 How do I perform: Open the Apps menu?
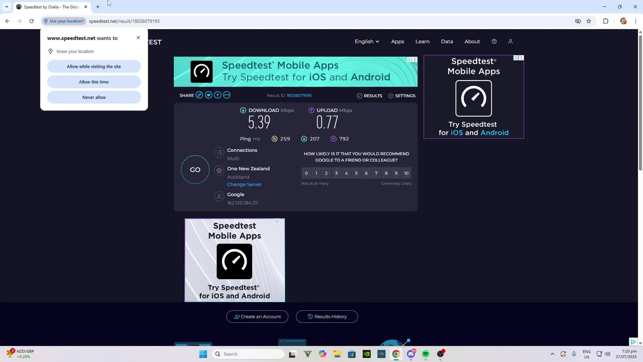397,42
